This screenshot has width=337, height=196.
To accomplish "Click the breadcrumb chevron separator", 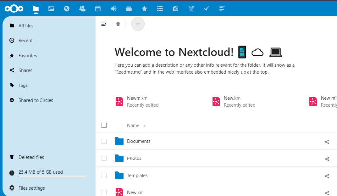I will coord(126,24).
